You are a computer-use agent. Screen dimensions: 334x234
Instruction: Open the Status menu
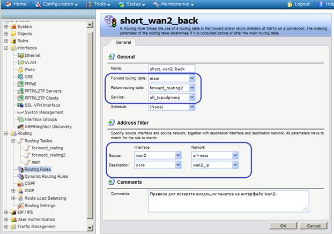point(132,4)
